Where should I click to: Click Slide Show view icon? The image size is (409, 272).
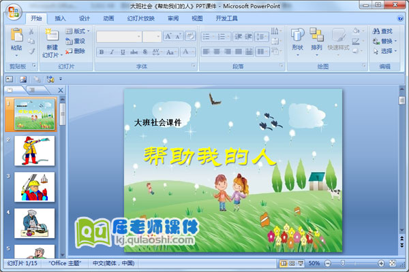pyautogui.click(x=301, y=263)
